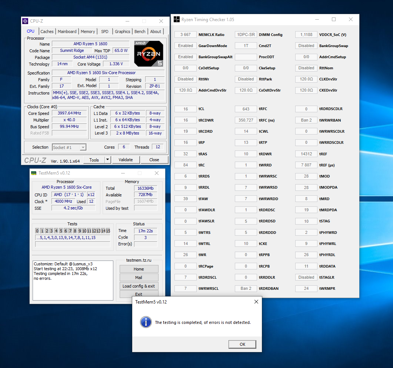Click the Ryzen Timing Checker title icon

177,19
